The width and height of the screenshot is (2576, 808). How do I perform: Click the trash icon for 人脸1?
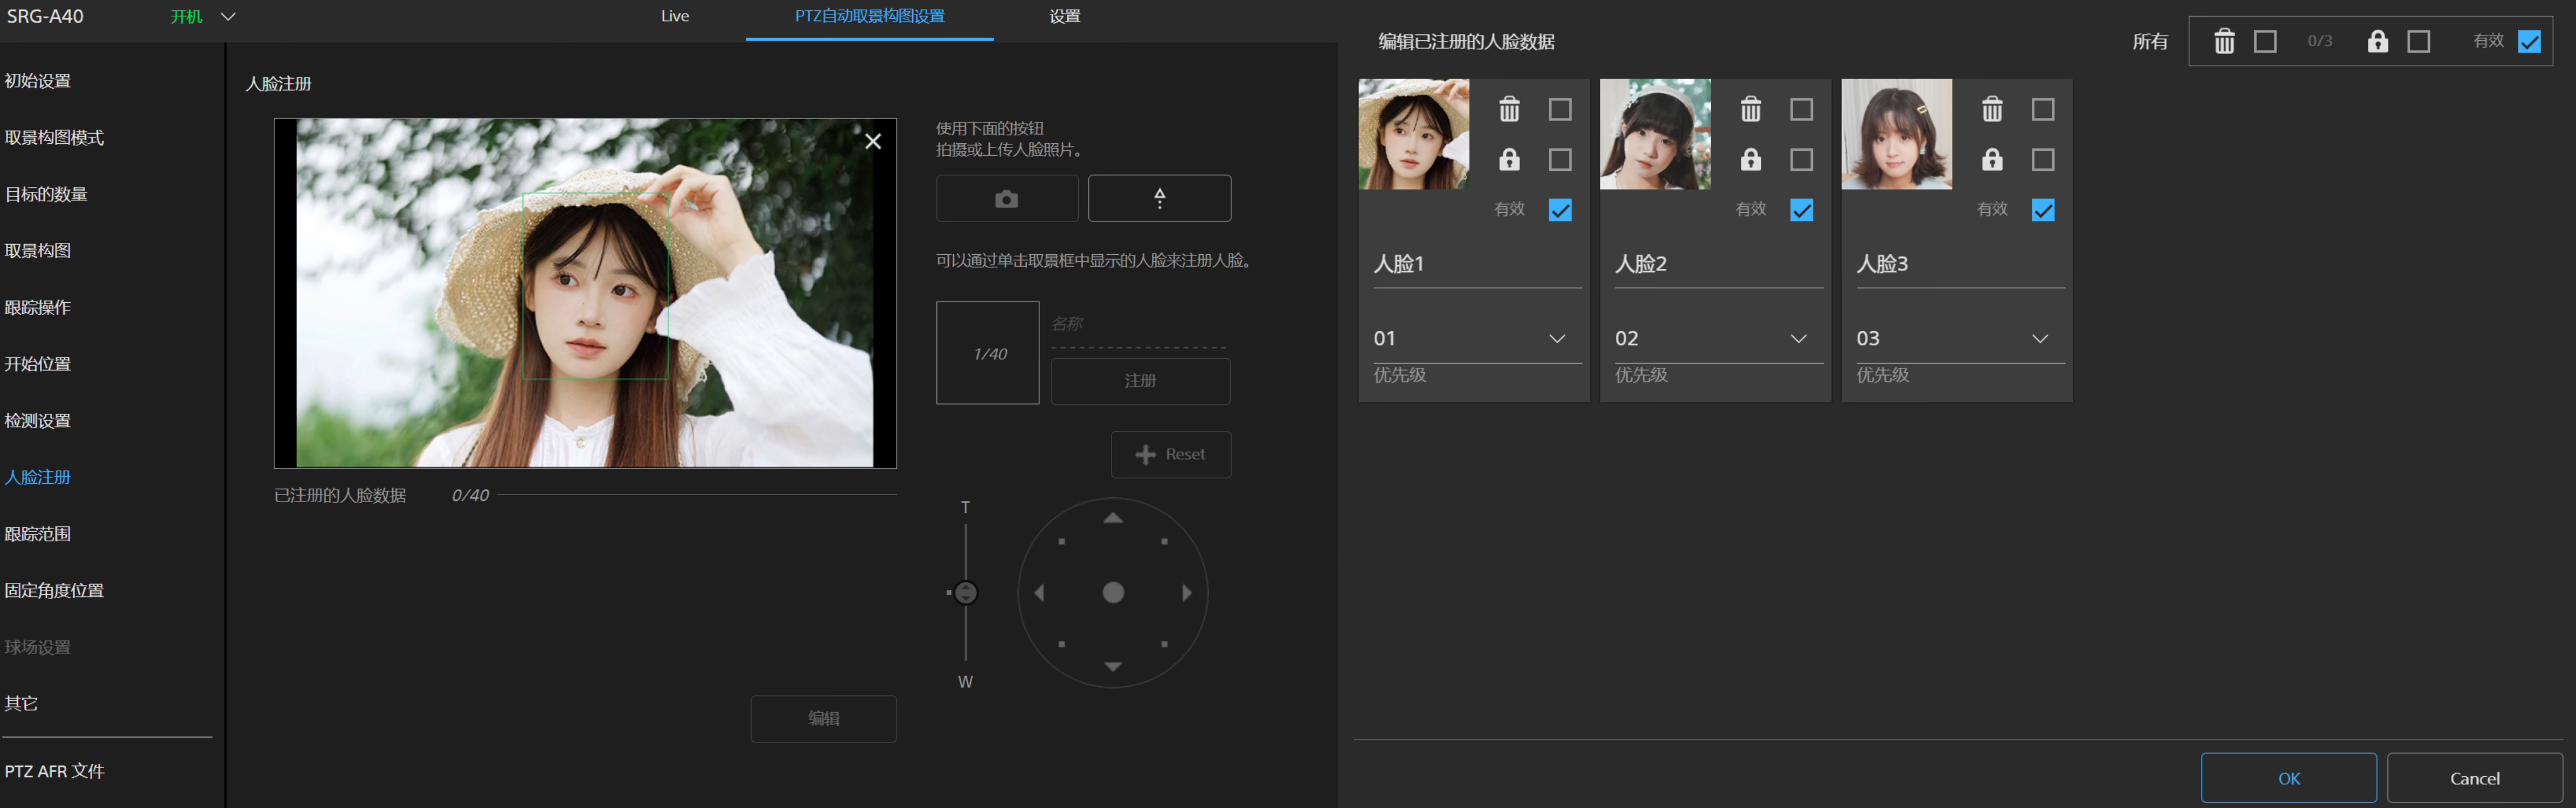click(x=1509, y=109)
